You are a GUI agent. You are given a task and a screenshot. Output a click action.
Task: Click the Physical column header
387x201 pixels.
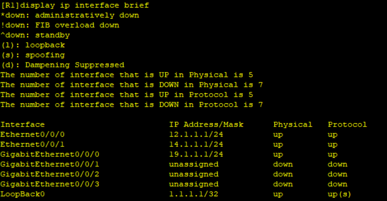coord(293,125)
